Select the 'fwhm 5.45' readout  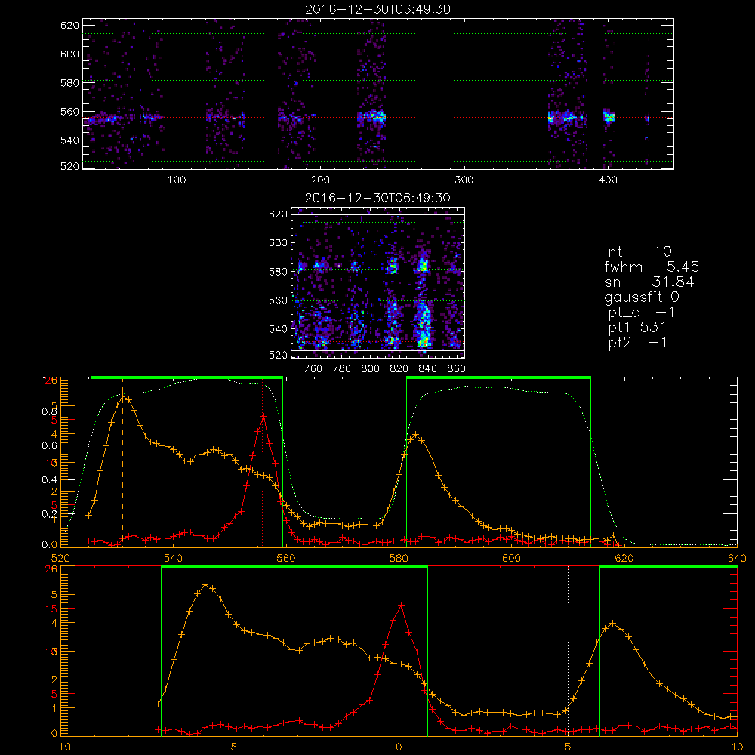coord(652,267)
